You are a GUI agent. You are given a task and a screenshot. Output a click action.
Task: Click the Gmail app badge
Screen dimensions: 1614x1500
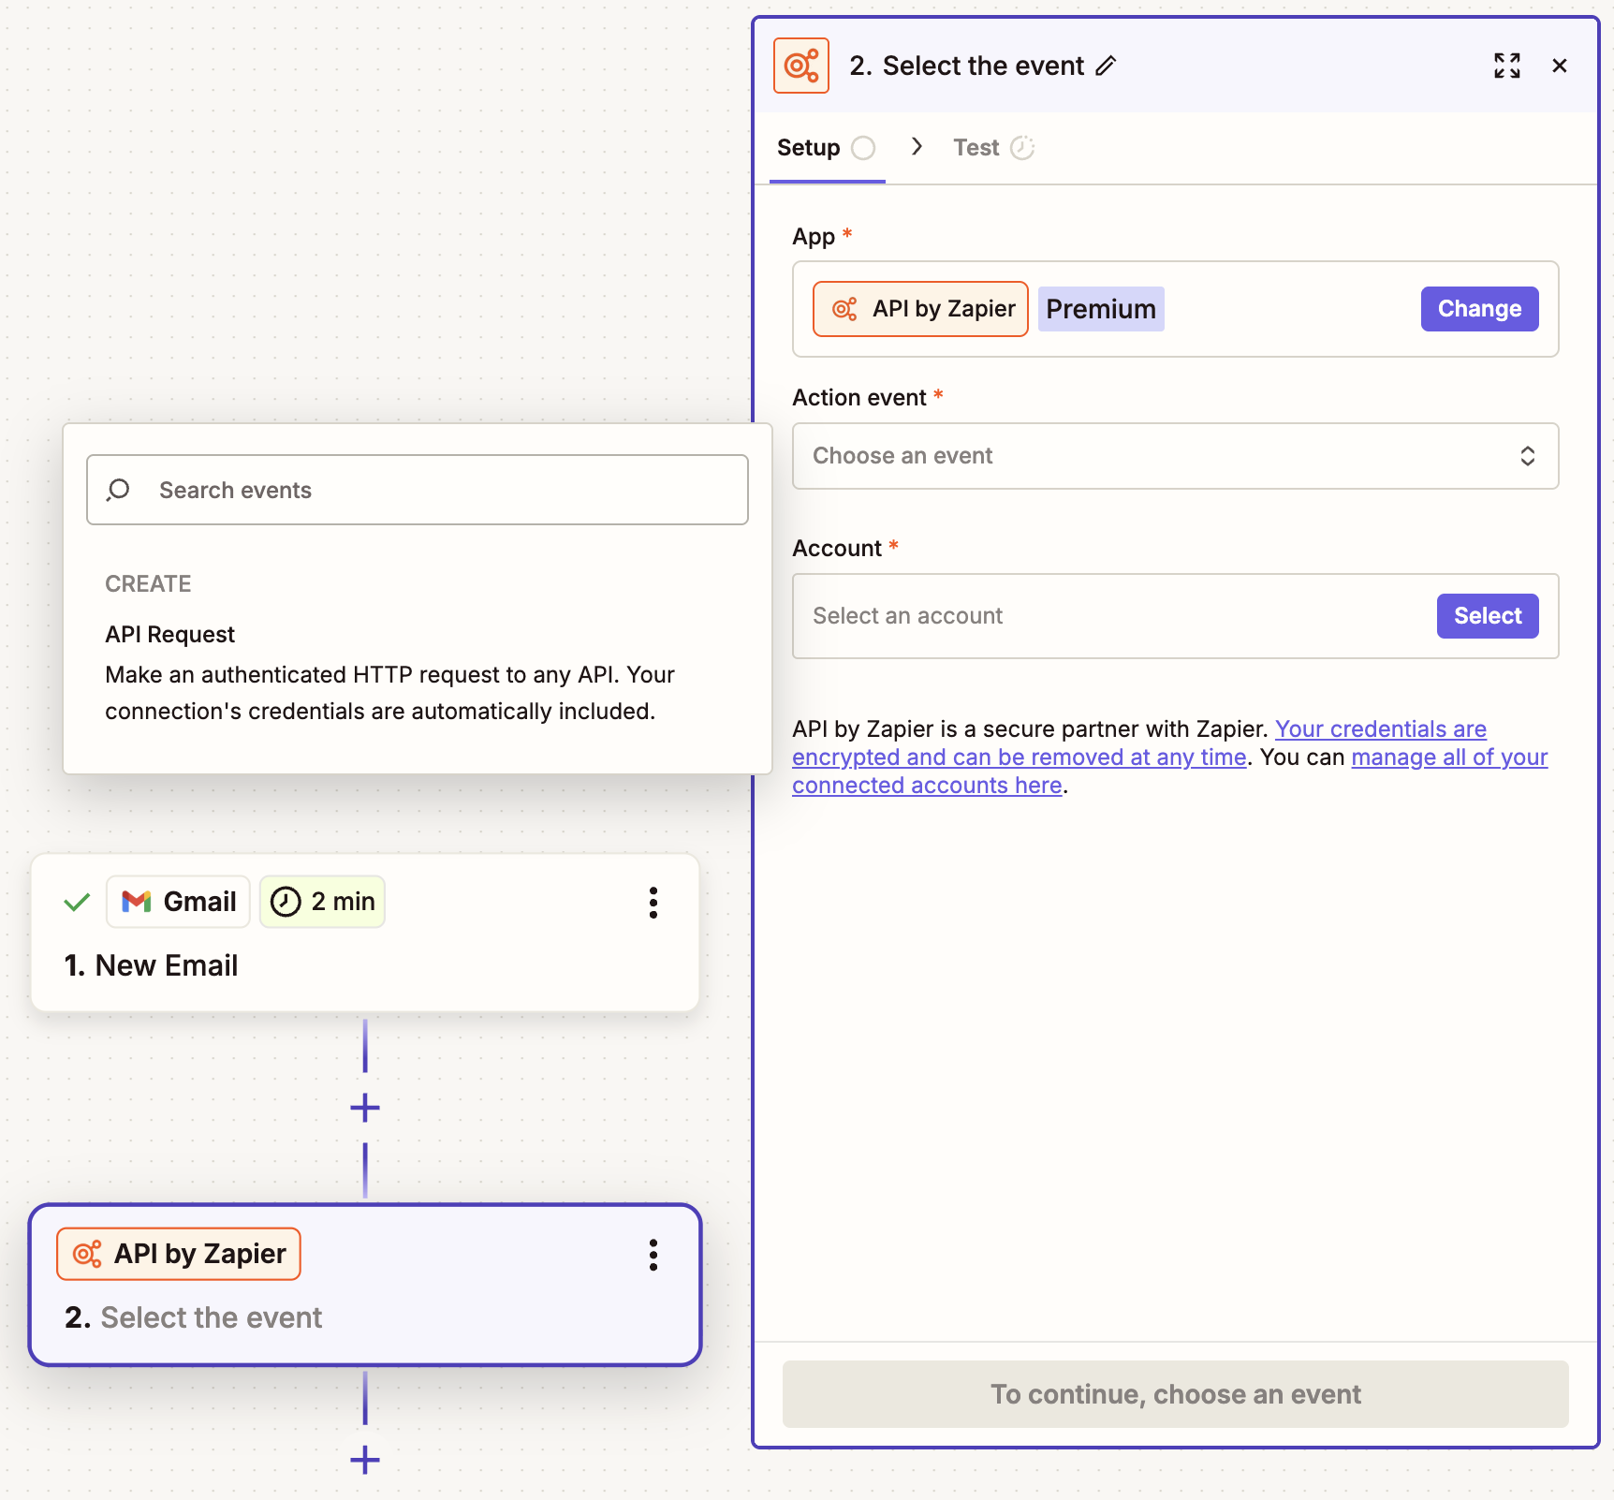(178, 902)
